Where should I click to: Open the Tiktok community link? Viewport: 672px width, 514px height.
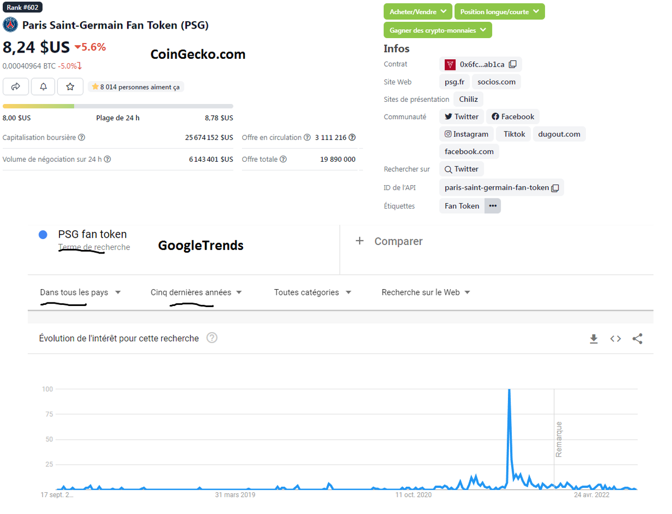pos(514,134)
